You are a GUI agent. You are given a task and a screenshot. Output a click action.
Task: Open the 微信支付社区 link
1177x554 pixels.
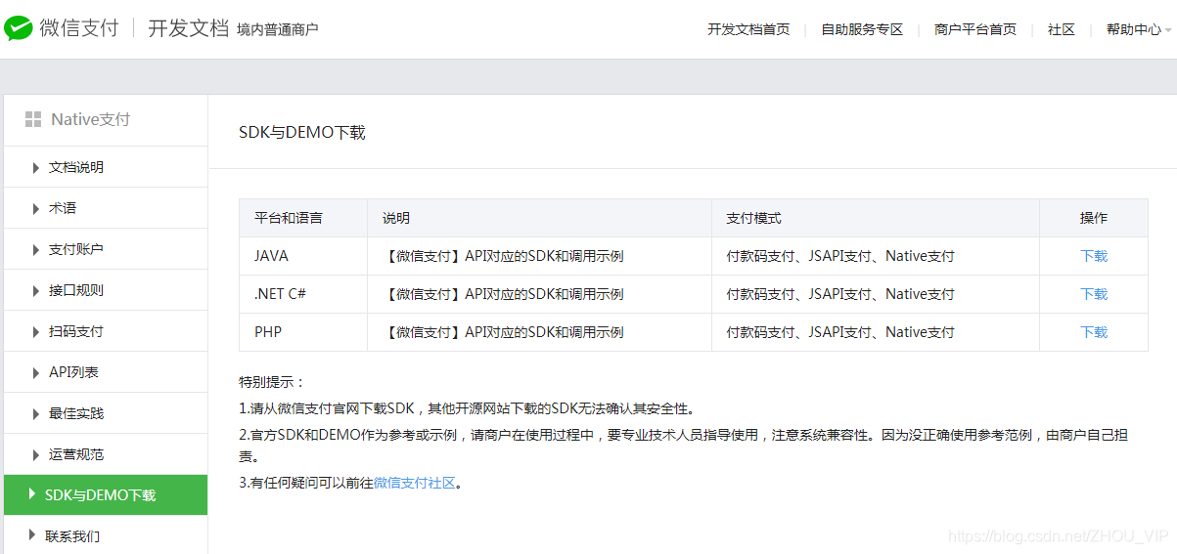point(415,483)
